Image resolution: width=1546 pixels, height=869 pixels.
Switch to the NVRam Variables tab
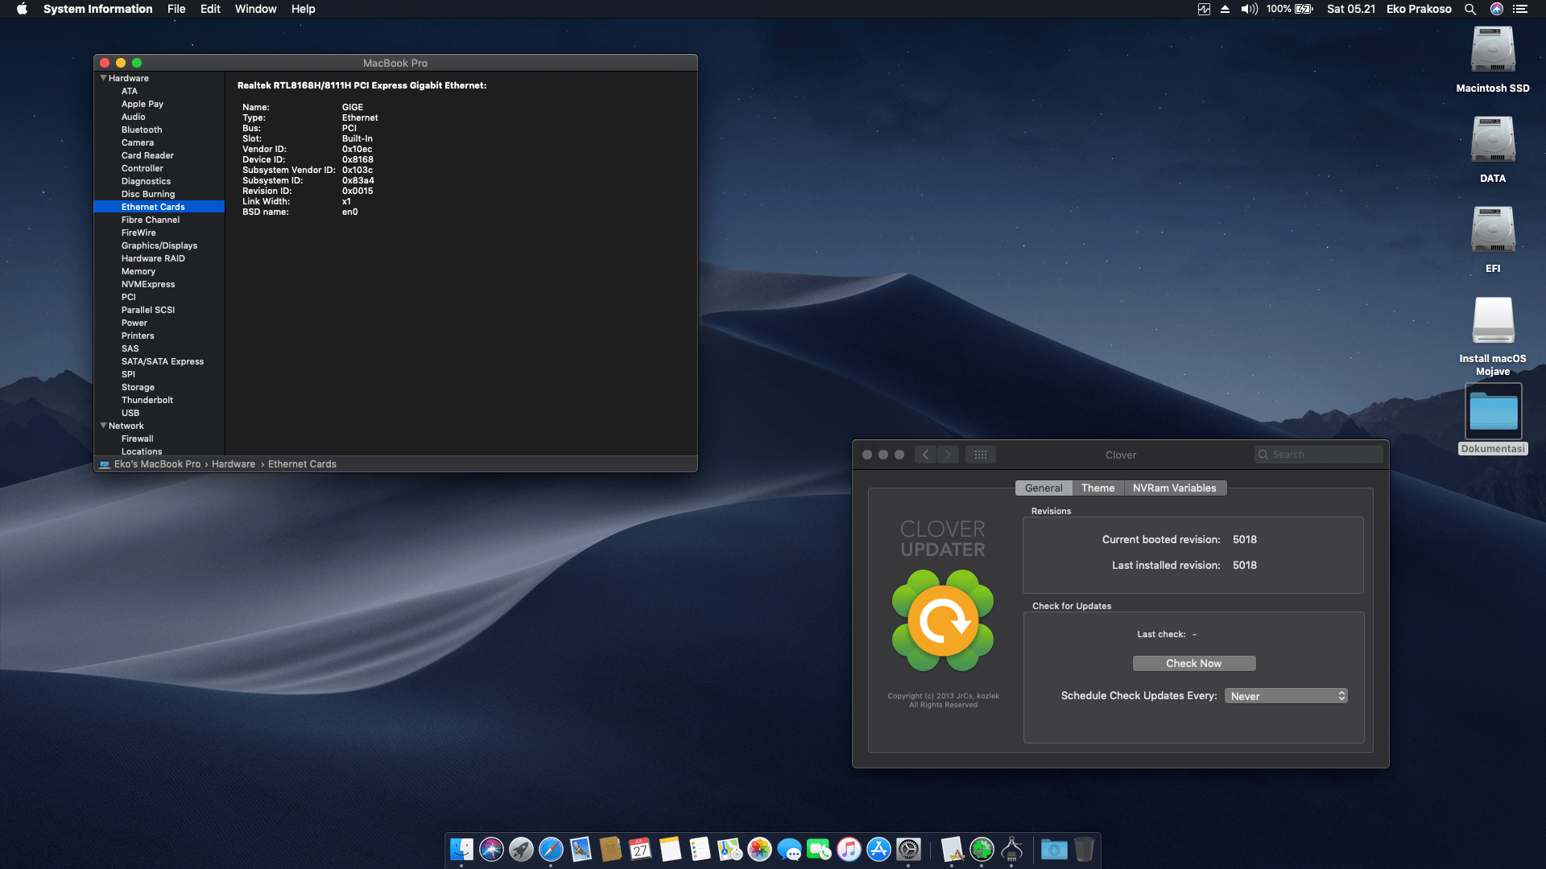coord(1174,488)
